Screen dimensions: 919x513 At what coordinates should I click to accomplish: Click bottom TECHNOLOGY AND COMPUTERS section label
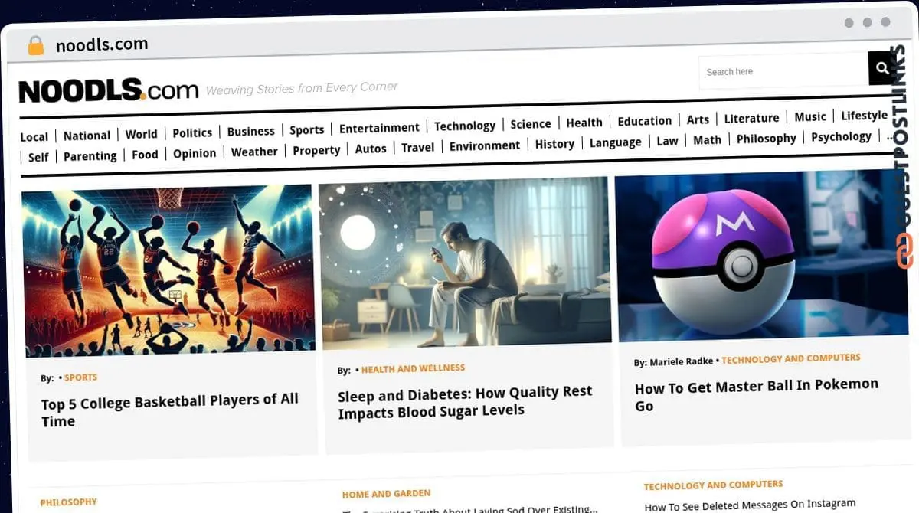click(x=713, y=485)
